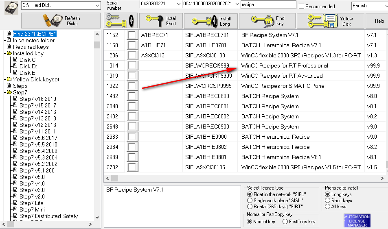
Task: Select Step7 Lite in tree
Action: [x=31, y=203]
